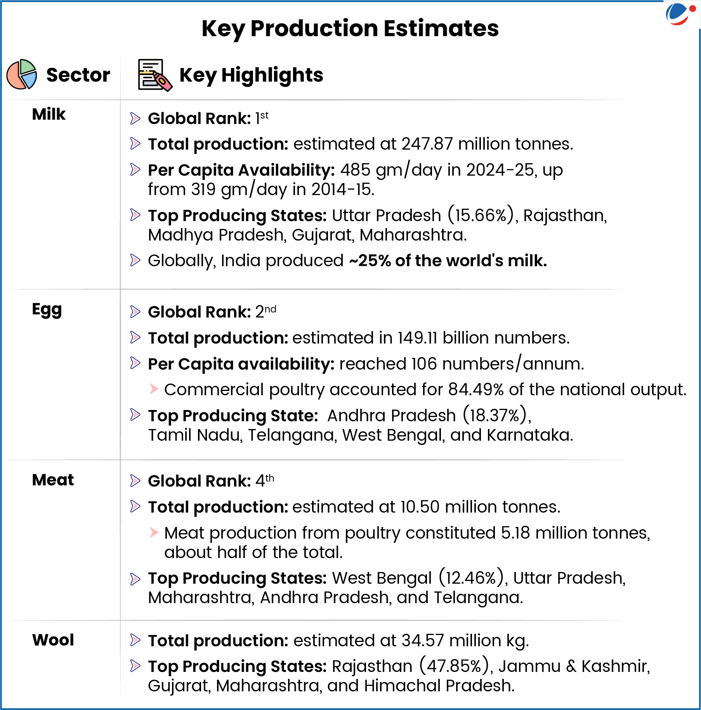Click the arrow bullet before Meat Top Producing States
Screen dimensions: 701x710
click(135, 579)
